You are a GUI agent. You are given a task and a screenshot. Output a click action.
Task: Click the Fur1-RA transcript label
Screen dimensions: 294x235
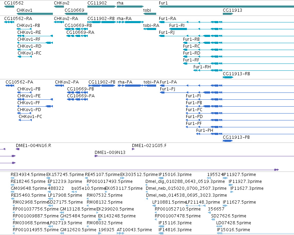click(168, 19)
